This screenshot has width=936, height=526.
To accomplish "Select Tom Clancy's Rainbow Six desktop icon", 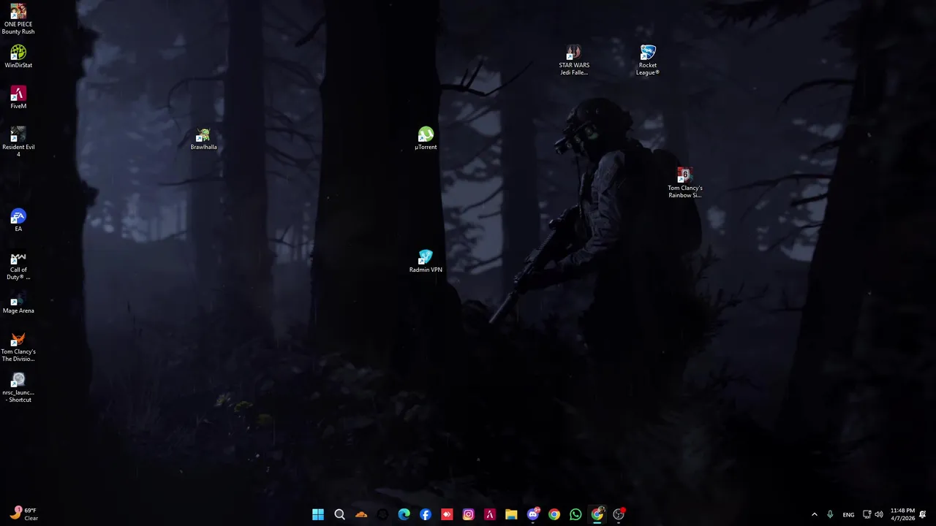I will tap(684, 183).
